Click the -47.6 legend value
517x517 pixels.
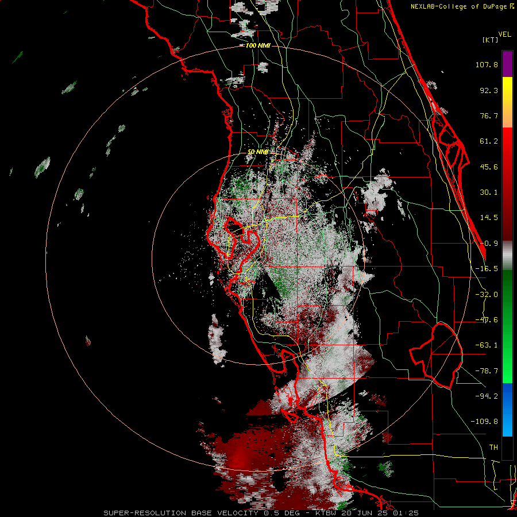point(487,320)
